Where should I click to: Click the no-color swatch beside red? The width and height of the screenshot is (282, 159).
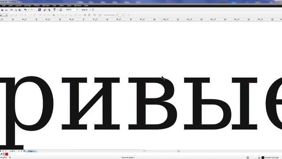click(4, 154)
